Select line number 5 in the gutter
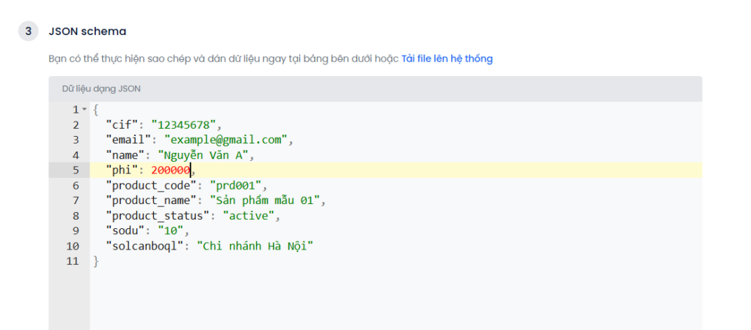Image resolution: width=751 pixels, height=330 pixels. click(76, 170)
